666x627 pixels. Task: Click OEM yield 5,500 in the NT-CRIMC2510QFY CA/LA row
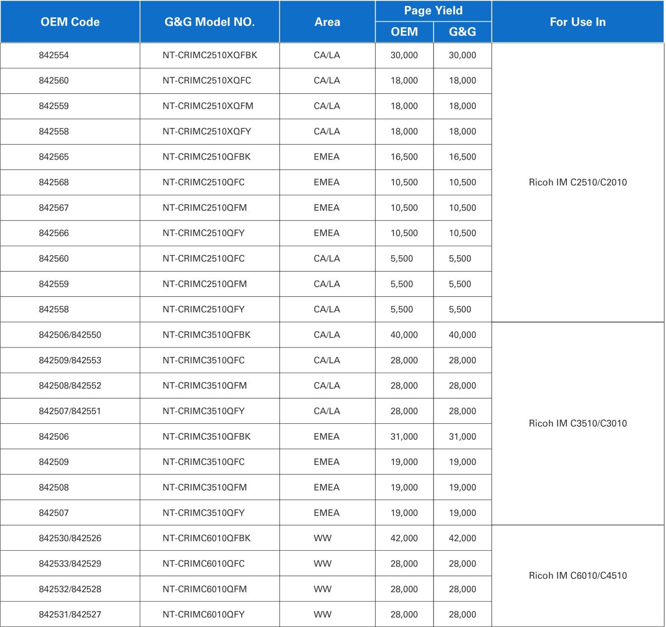click(x=401, y=309)
